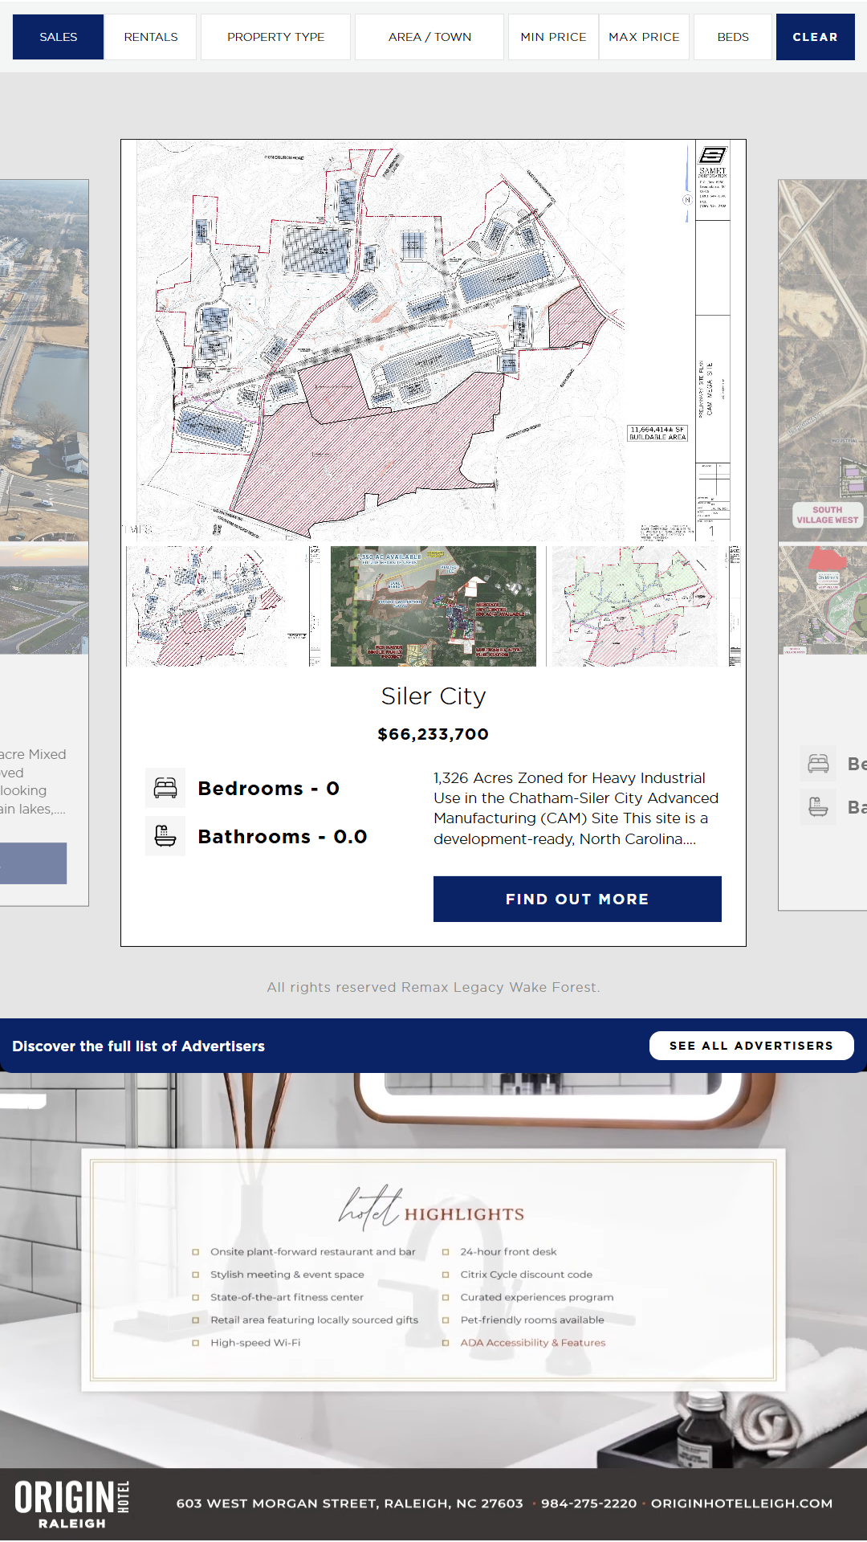Open the green site plan thumbnail
The height and width of the screenshot is (1542, 867).
click(645, 606)
